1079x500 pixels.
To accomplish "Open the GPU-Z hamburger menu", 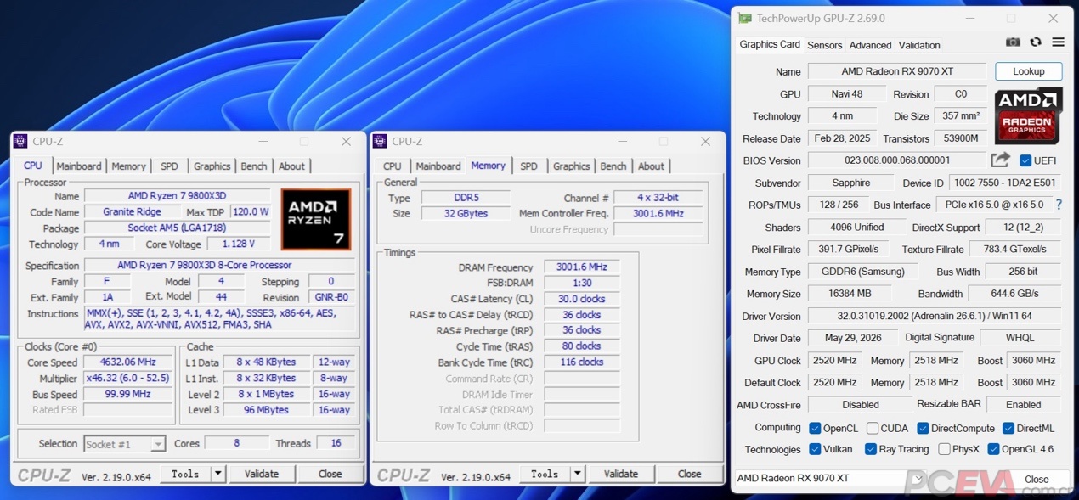I will 1058,42.
